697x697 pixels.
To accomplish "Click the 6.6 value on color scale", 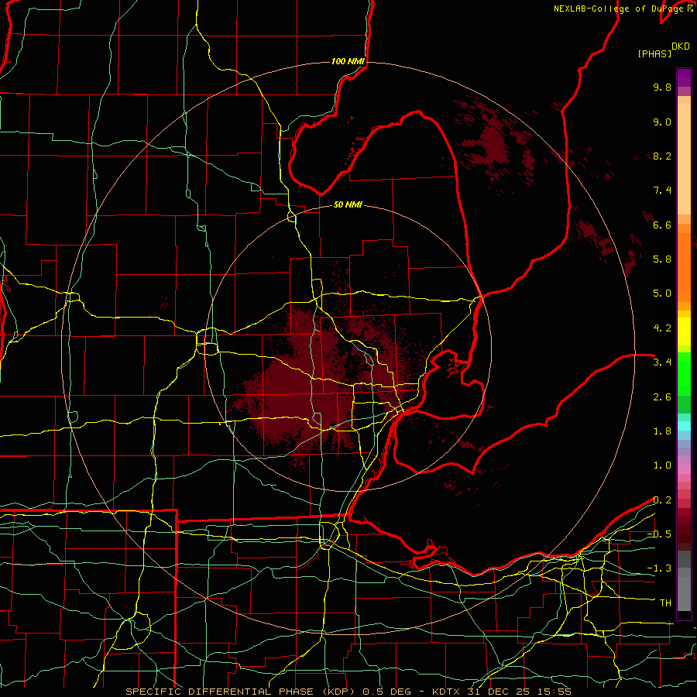I will coord(662,225).
